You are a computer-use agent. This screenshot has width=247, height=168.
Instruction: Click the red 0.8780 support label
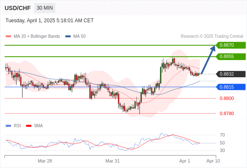(226, 113)
